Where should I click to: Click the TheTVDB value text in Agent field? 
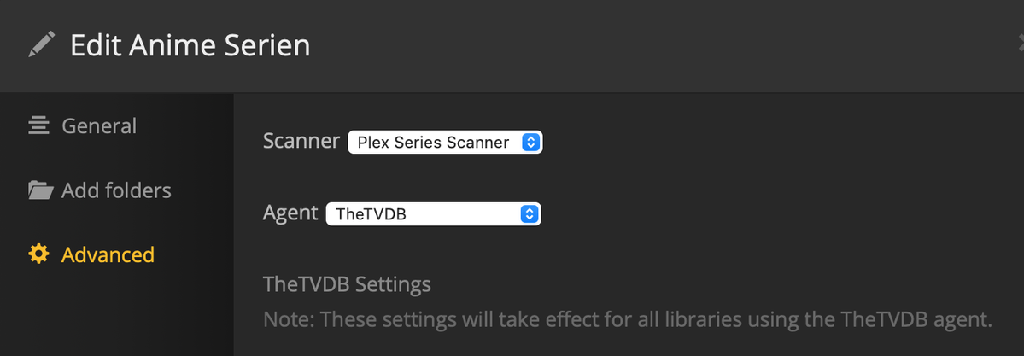(371, 214)
